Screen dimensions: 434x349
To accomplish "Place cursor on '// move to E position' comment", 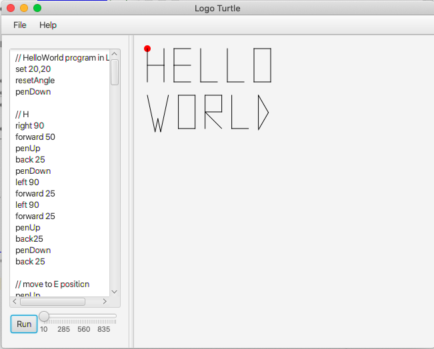I will pos(52,284).
